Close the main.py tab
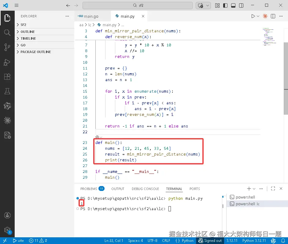The image size is (288, 244). pos(143,16)
